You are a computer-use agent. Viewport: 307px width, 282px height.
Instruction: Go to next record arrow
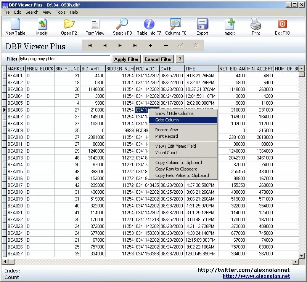click(x=120, y=46)
